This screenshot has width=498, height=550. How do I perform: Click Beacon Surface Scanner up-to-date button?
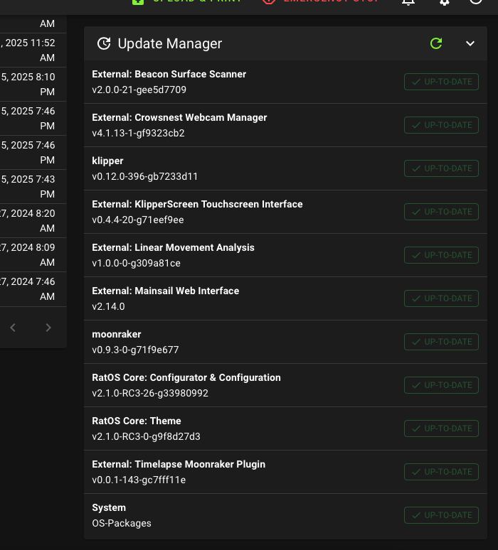tap(441, 82)
